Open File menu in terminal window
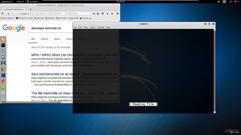 (75, 27)
